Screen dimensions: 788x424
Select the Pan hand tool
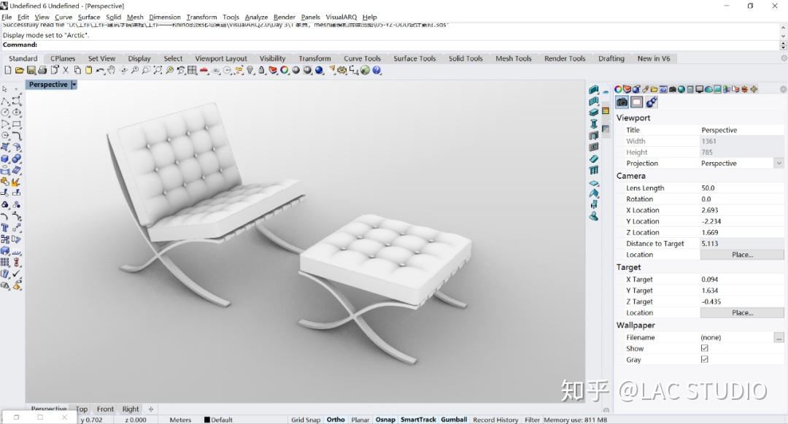pyautogui.click(x=111, y=70)
